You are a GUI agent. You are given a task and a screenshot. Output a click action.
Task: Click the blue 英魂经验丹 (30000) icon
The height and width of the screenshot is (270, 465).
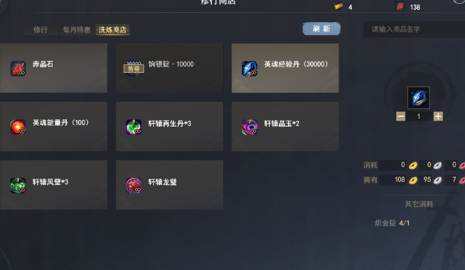click(250, 69)
